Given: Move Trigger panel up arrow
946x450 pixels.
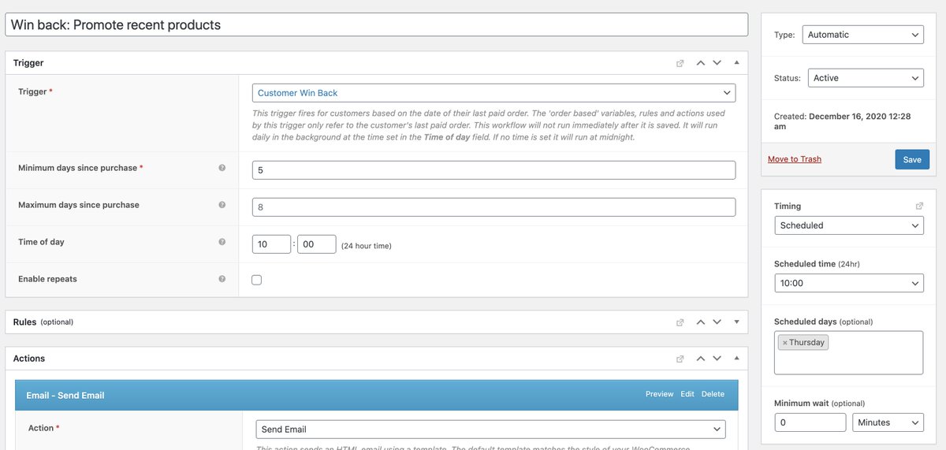Looking at the screenshot, I should tap(700, 63).
